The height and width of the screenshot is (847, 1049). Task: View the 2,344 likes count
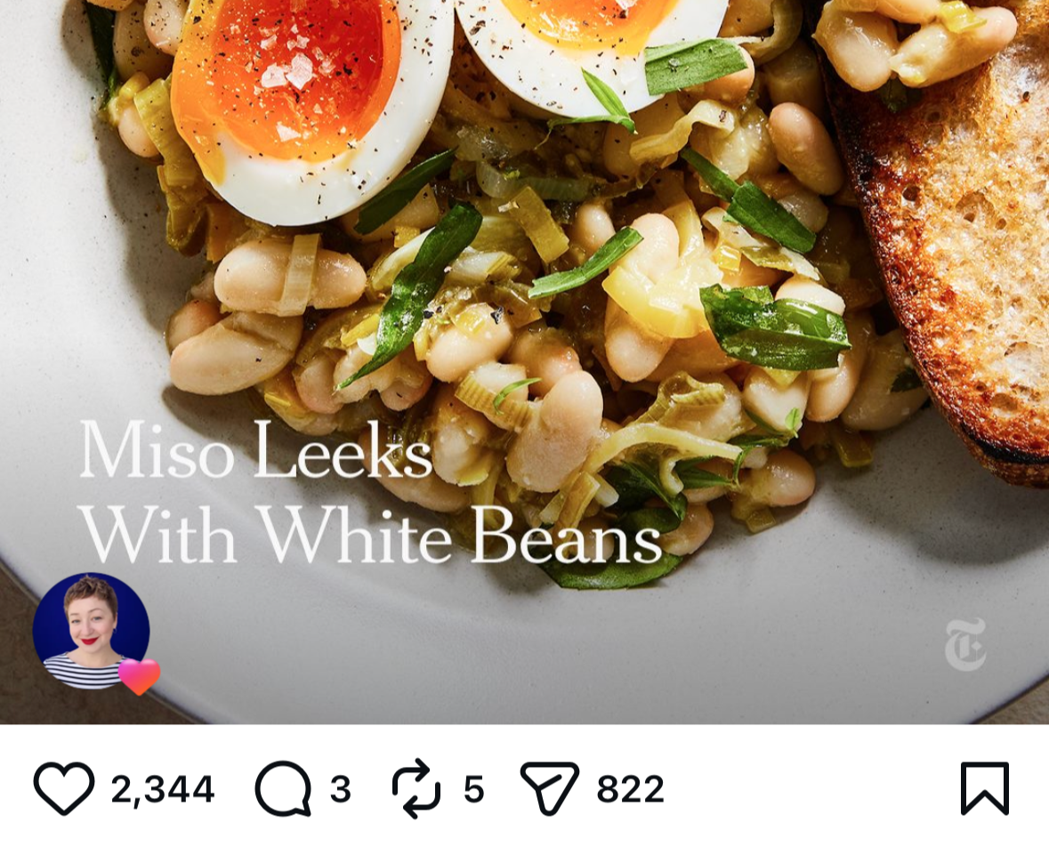point(163,789)
